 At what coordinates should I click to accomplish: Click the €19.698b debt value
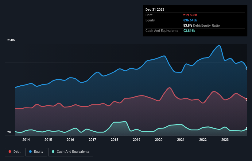click(x=190, y=15)
